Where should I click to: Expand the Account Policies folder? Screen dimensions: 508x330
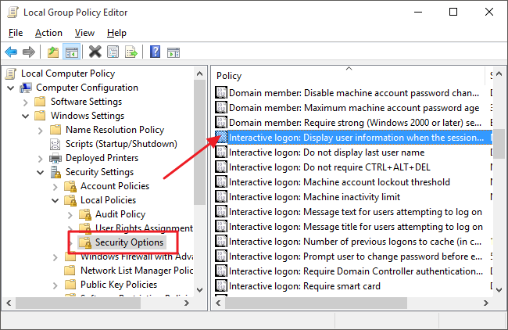click(55, 186)
